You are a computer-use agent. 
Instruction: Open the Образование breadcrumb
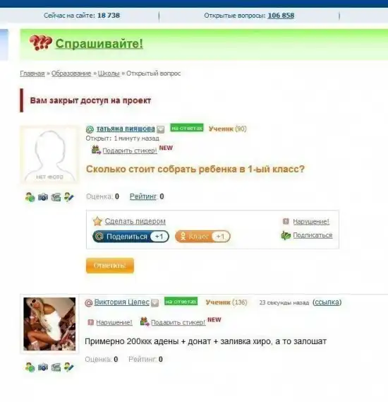[71, 73]
